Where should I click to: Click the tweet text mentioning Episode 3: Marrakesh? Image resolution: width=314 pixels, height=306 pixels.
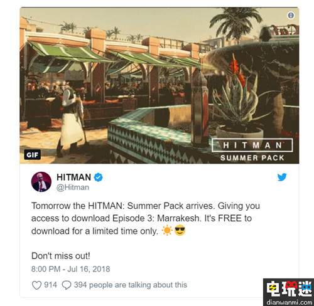click(146, 218)
